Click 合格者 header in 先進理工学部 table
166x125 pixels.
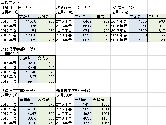[x=102, y=100]
